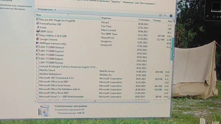Click the Mail.Ru Cloud program icon
221x124 pixels.
click(x=37, y=70)
